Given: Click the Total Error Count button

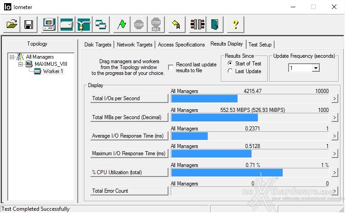Looking at the screenshot, I should pyautogui.click(x=129, y=191).
